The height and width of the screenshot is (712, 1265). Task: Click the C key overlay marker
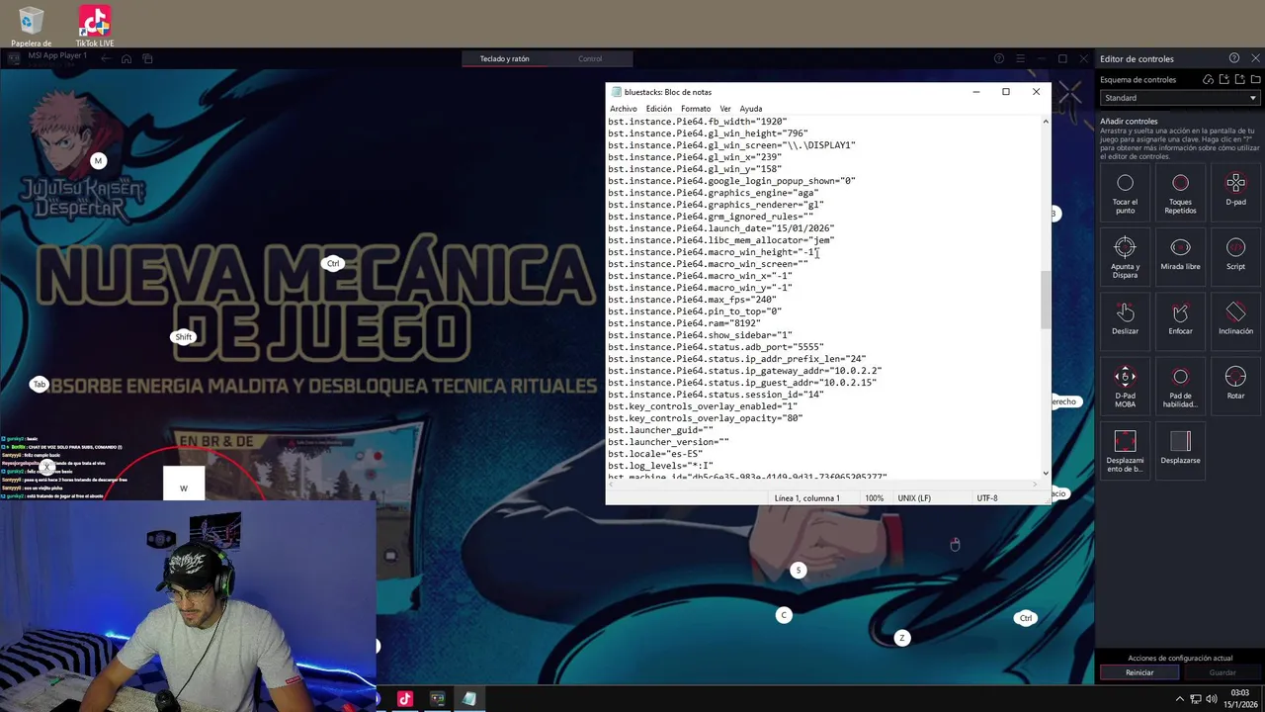click(784, 615)
